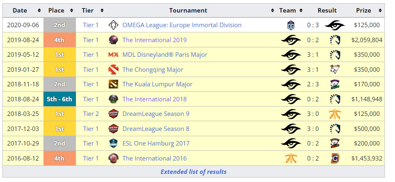
Task: Click the ESL One Hamburg 2017 icon
Action: pyautogui.click(x=113, y=143)
